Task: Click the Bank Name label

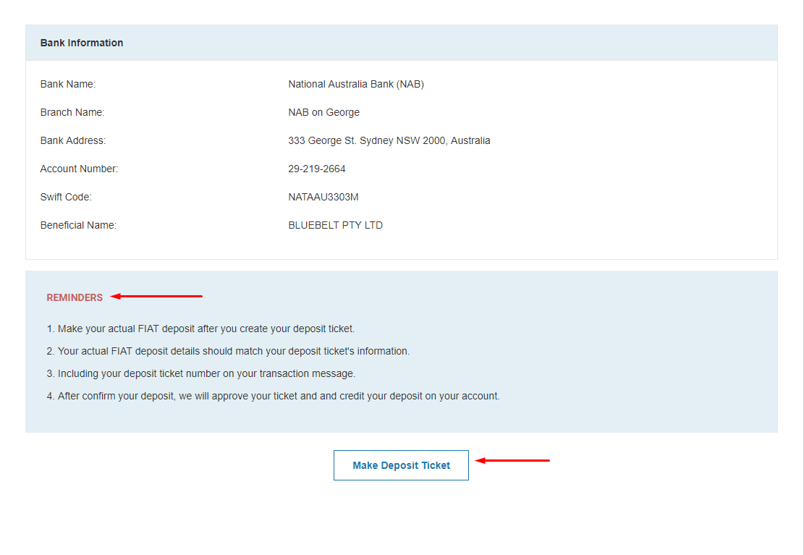Action: click(x=68, y=84)
